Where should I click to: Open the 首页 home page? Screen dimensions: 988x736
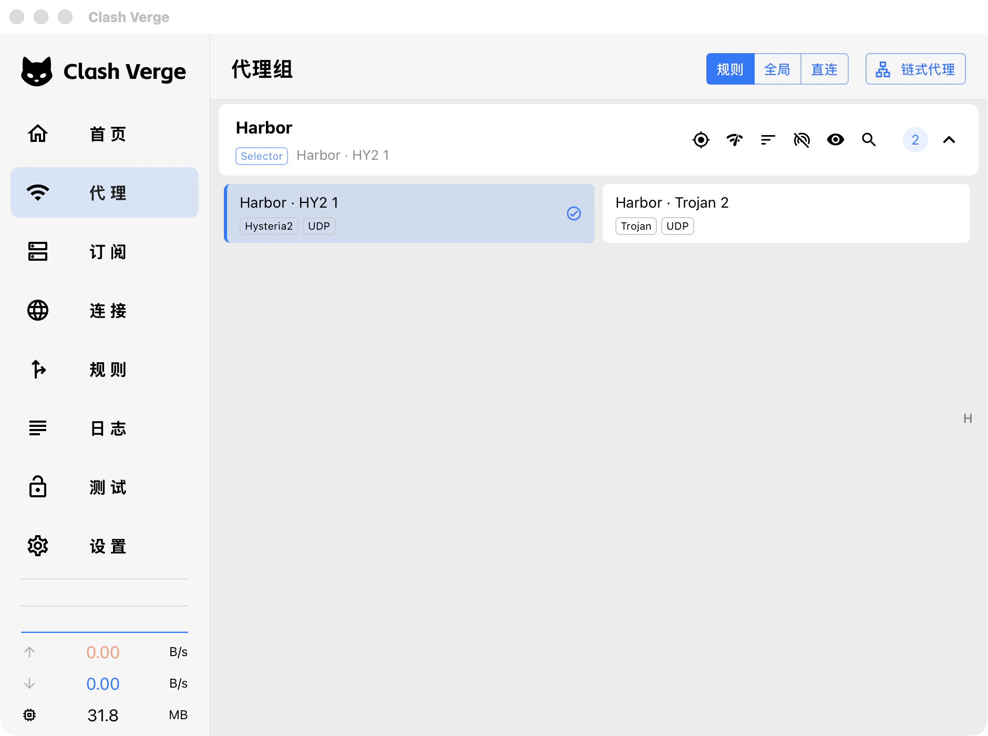pos(105,134)
